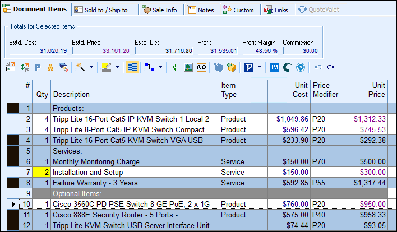Click the blue connected squares grouping icon

click(x=150, y=67)
